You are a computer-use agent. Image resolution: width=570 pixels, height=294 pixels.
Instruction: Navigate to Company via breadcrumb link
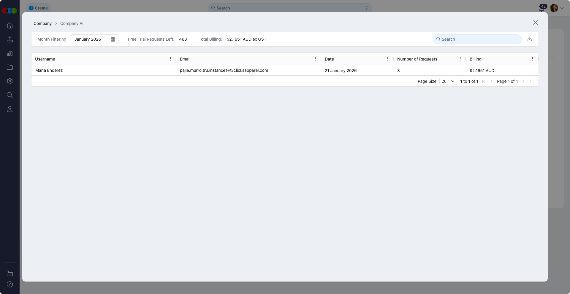(42, 23)
